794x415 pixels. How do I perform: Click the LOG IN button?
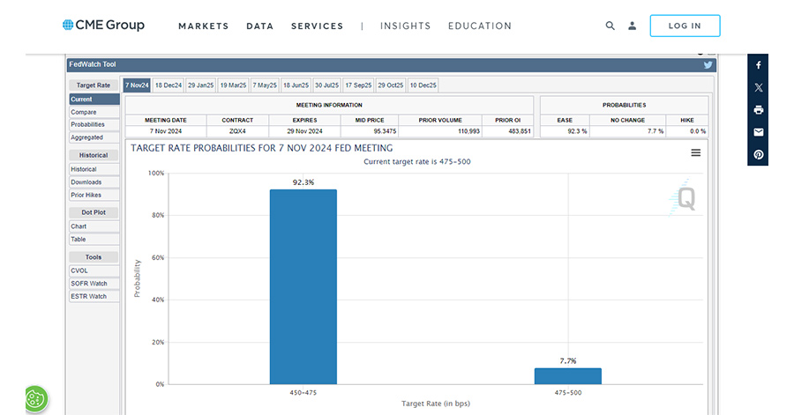coord(685,26)
